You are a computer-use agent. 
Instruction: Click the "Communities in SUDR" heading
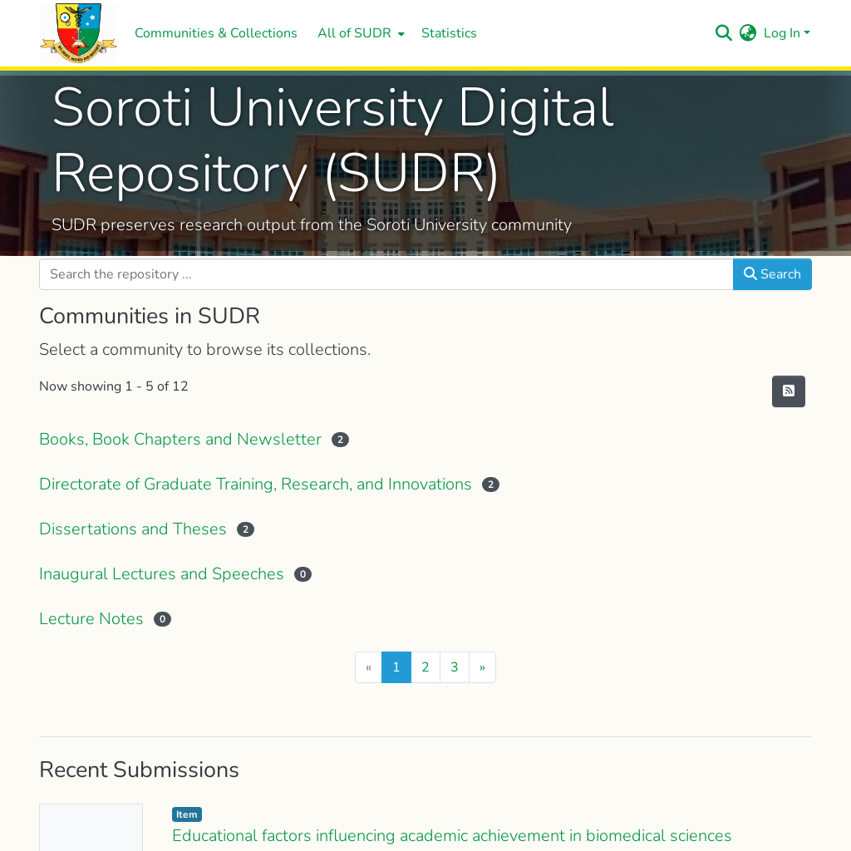[x=150, y=316]
